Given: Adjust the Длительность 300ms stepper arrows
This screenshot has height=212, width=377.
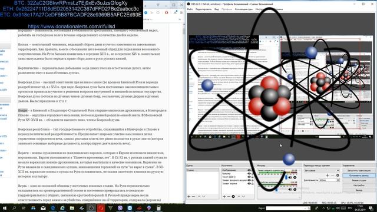Looking at the screenshot, I should (x=338, y=180).
